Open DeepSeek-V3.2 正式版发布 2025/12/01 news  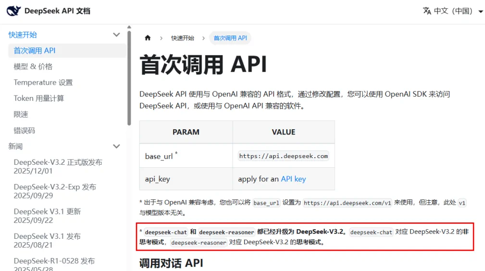tap(58, 166)
